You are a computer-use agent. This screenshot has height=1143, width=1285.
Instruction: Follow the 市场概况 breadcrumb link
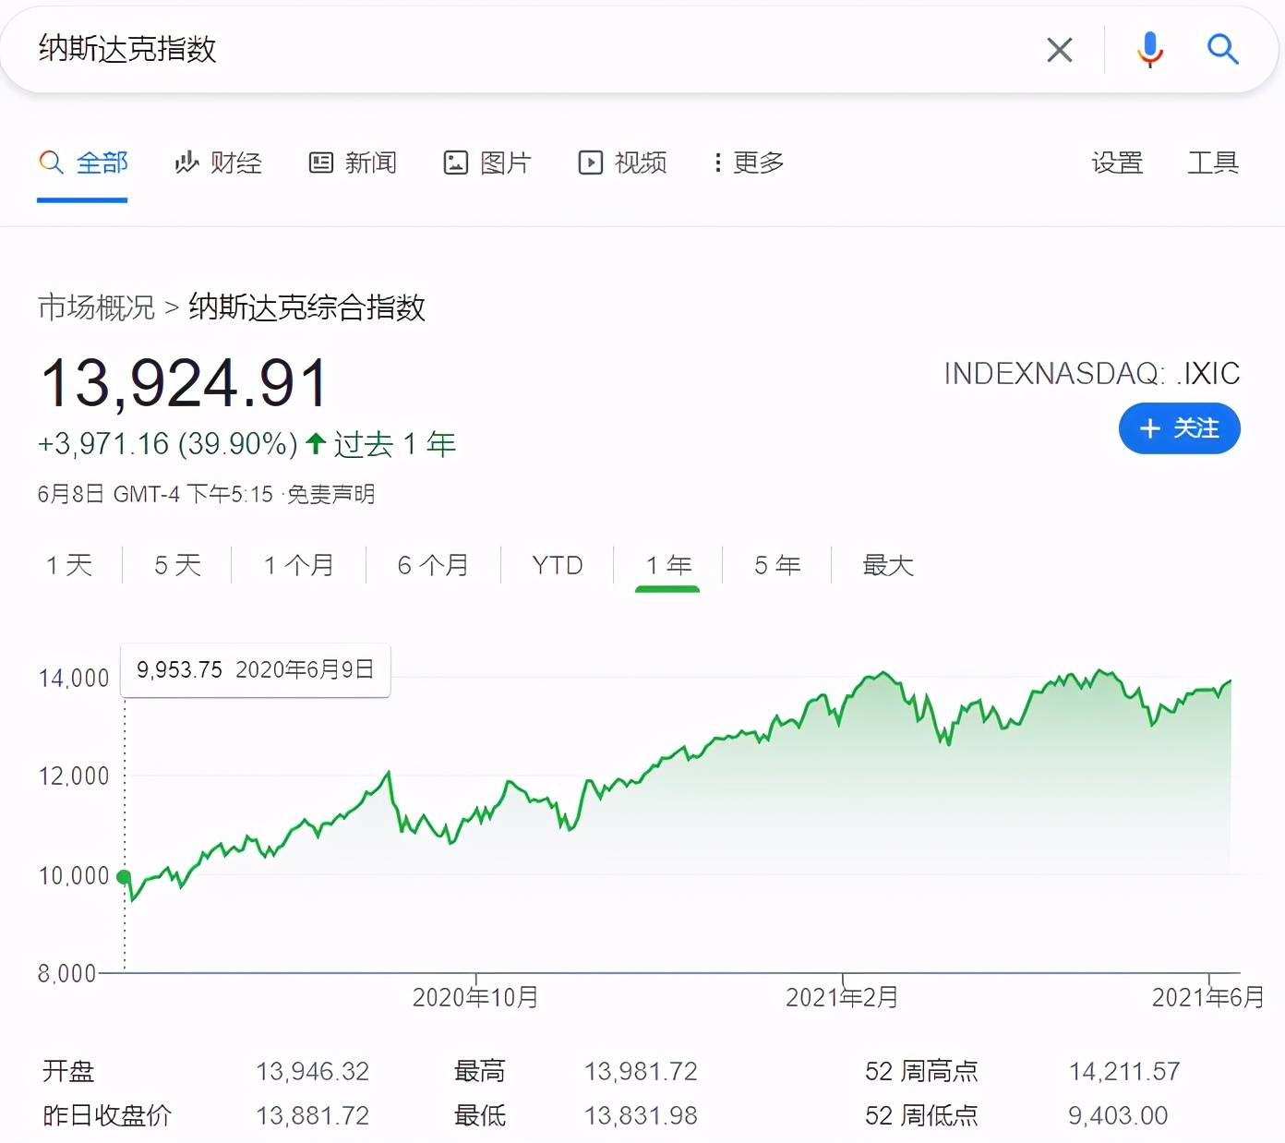coord(96,307)
